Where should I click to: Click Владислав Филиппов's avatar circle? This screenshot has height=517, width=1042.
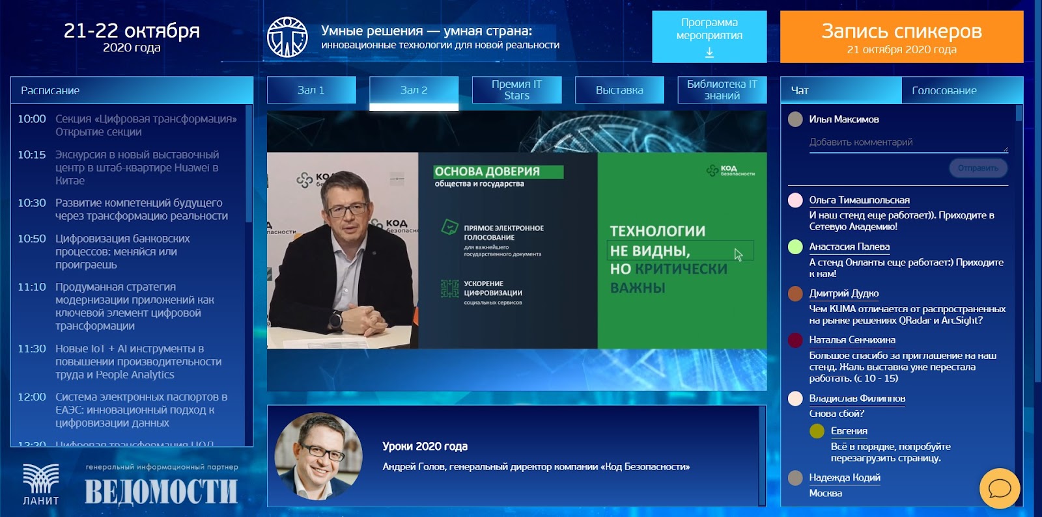tap(795, 398)
